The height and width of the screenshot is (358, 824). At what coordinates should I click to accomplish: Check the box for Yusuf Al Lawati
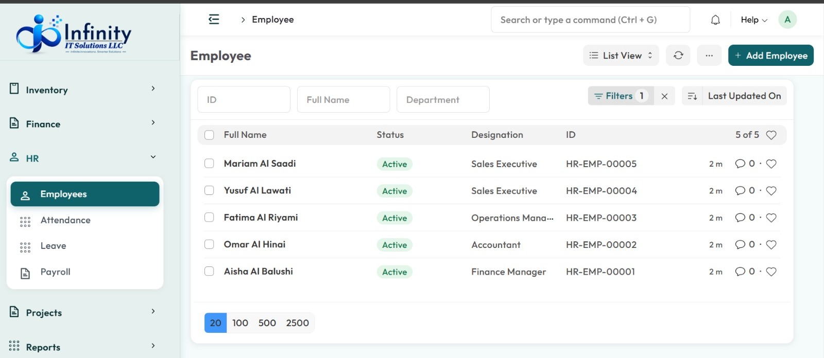click(209, 190)
